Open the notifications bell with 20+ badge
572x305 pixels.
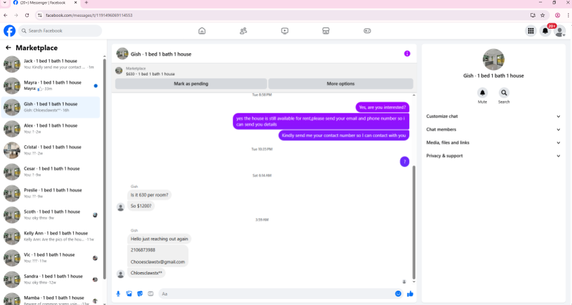(x=546, y=31)
